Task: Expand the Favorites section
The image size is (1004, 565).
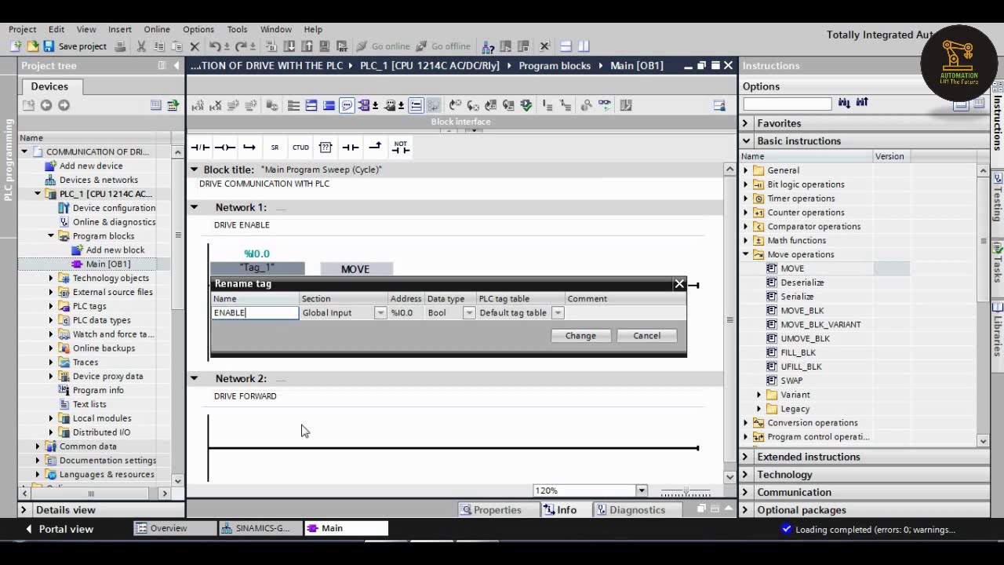Action: tap(746, 123)
